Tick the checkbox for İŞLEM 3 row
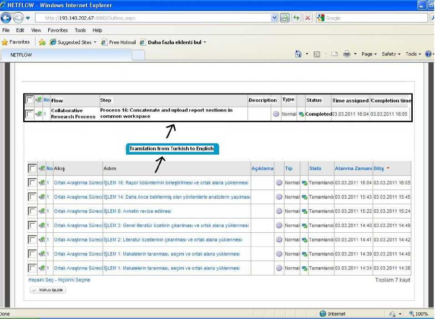 [32, 226]
